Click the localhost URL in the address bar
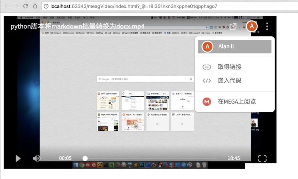 pyautogui.click(x=134, y=6)
